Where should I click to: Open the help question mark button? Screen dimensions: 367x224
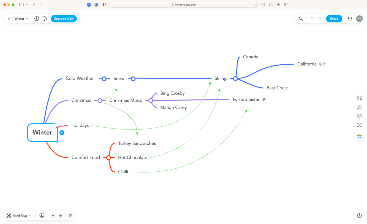click(359, 216)
